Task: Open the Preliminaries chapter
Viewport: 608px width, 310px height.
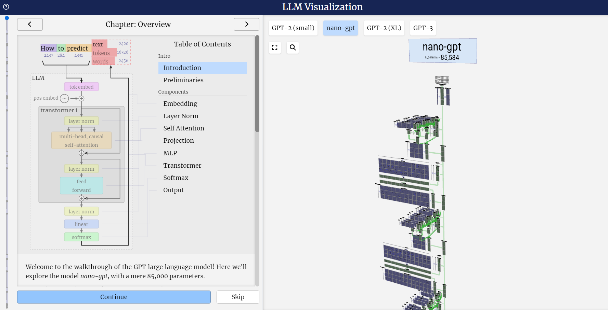Action: tap(203, 80)
